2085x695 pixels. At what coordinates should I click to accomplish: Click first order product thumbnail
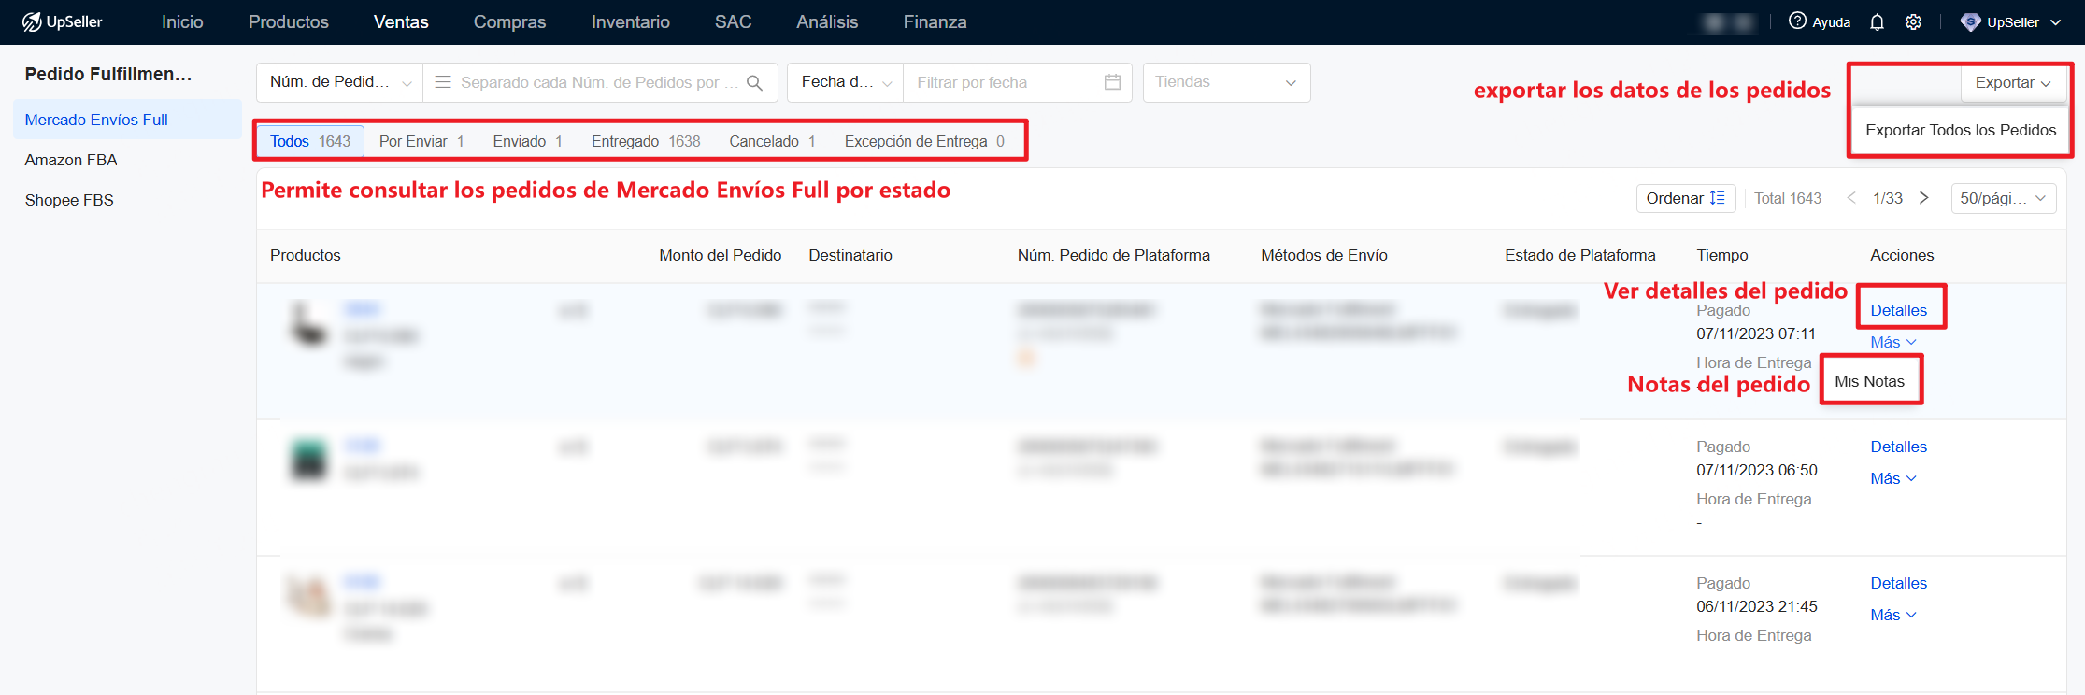308,324
